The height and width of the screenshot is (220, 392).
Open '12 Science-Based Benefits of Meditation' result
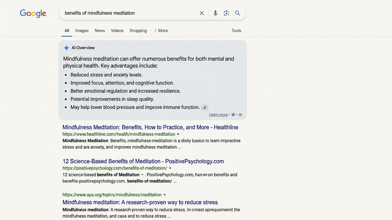[143, 161]
